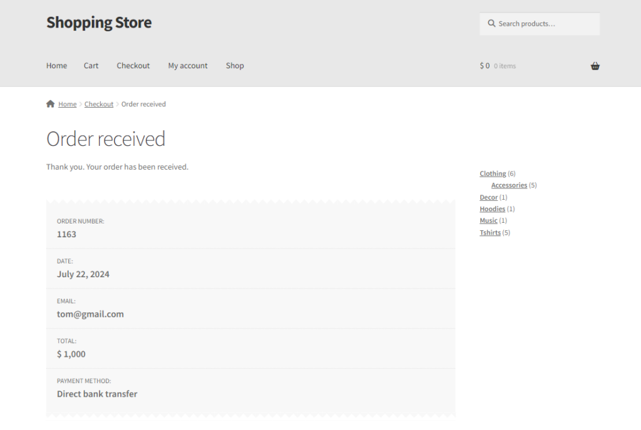The height and width of the screenshot is (430, 641).
Task: Click the ORDER NUMBER label
Action: pos(81,221)
